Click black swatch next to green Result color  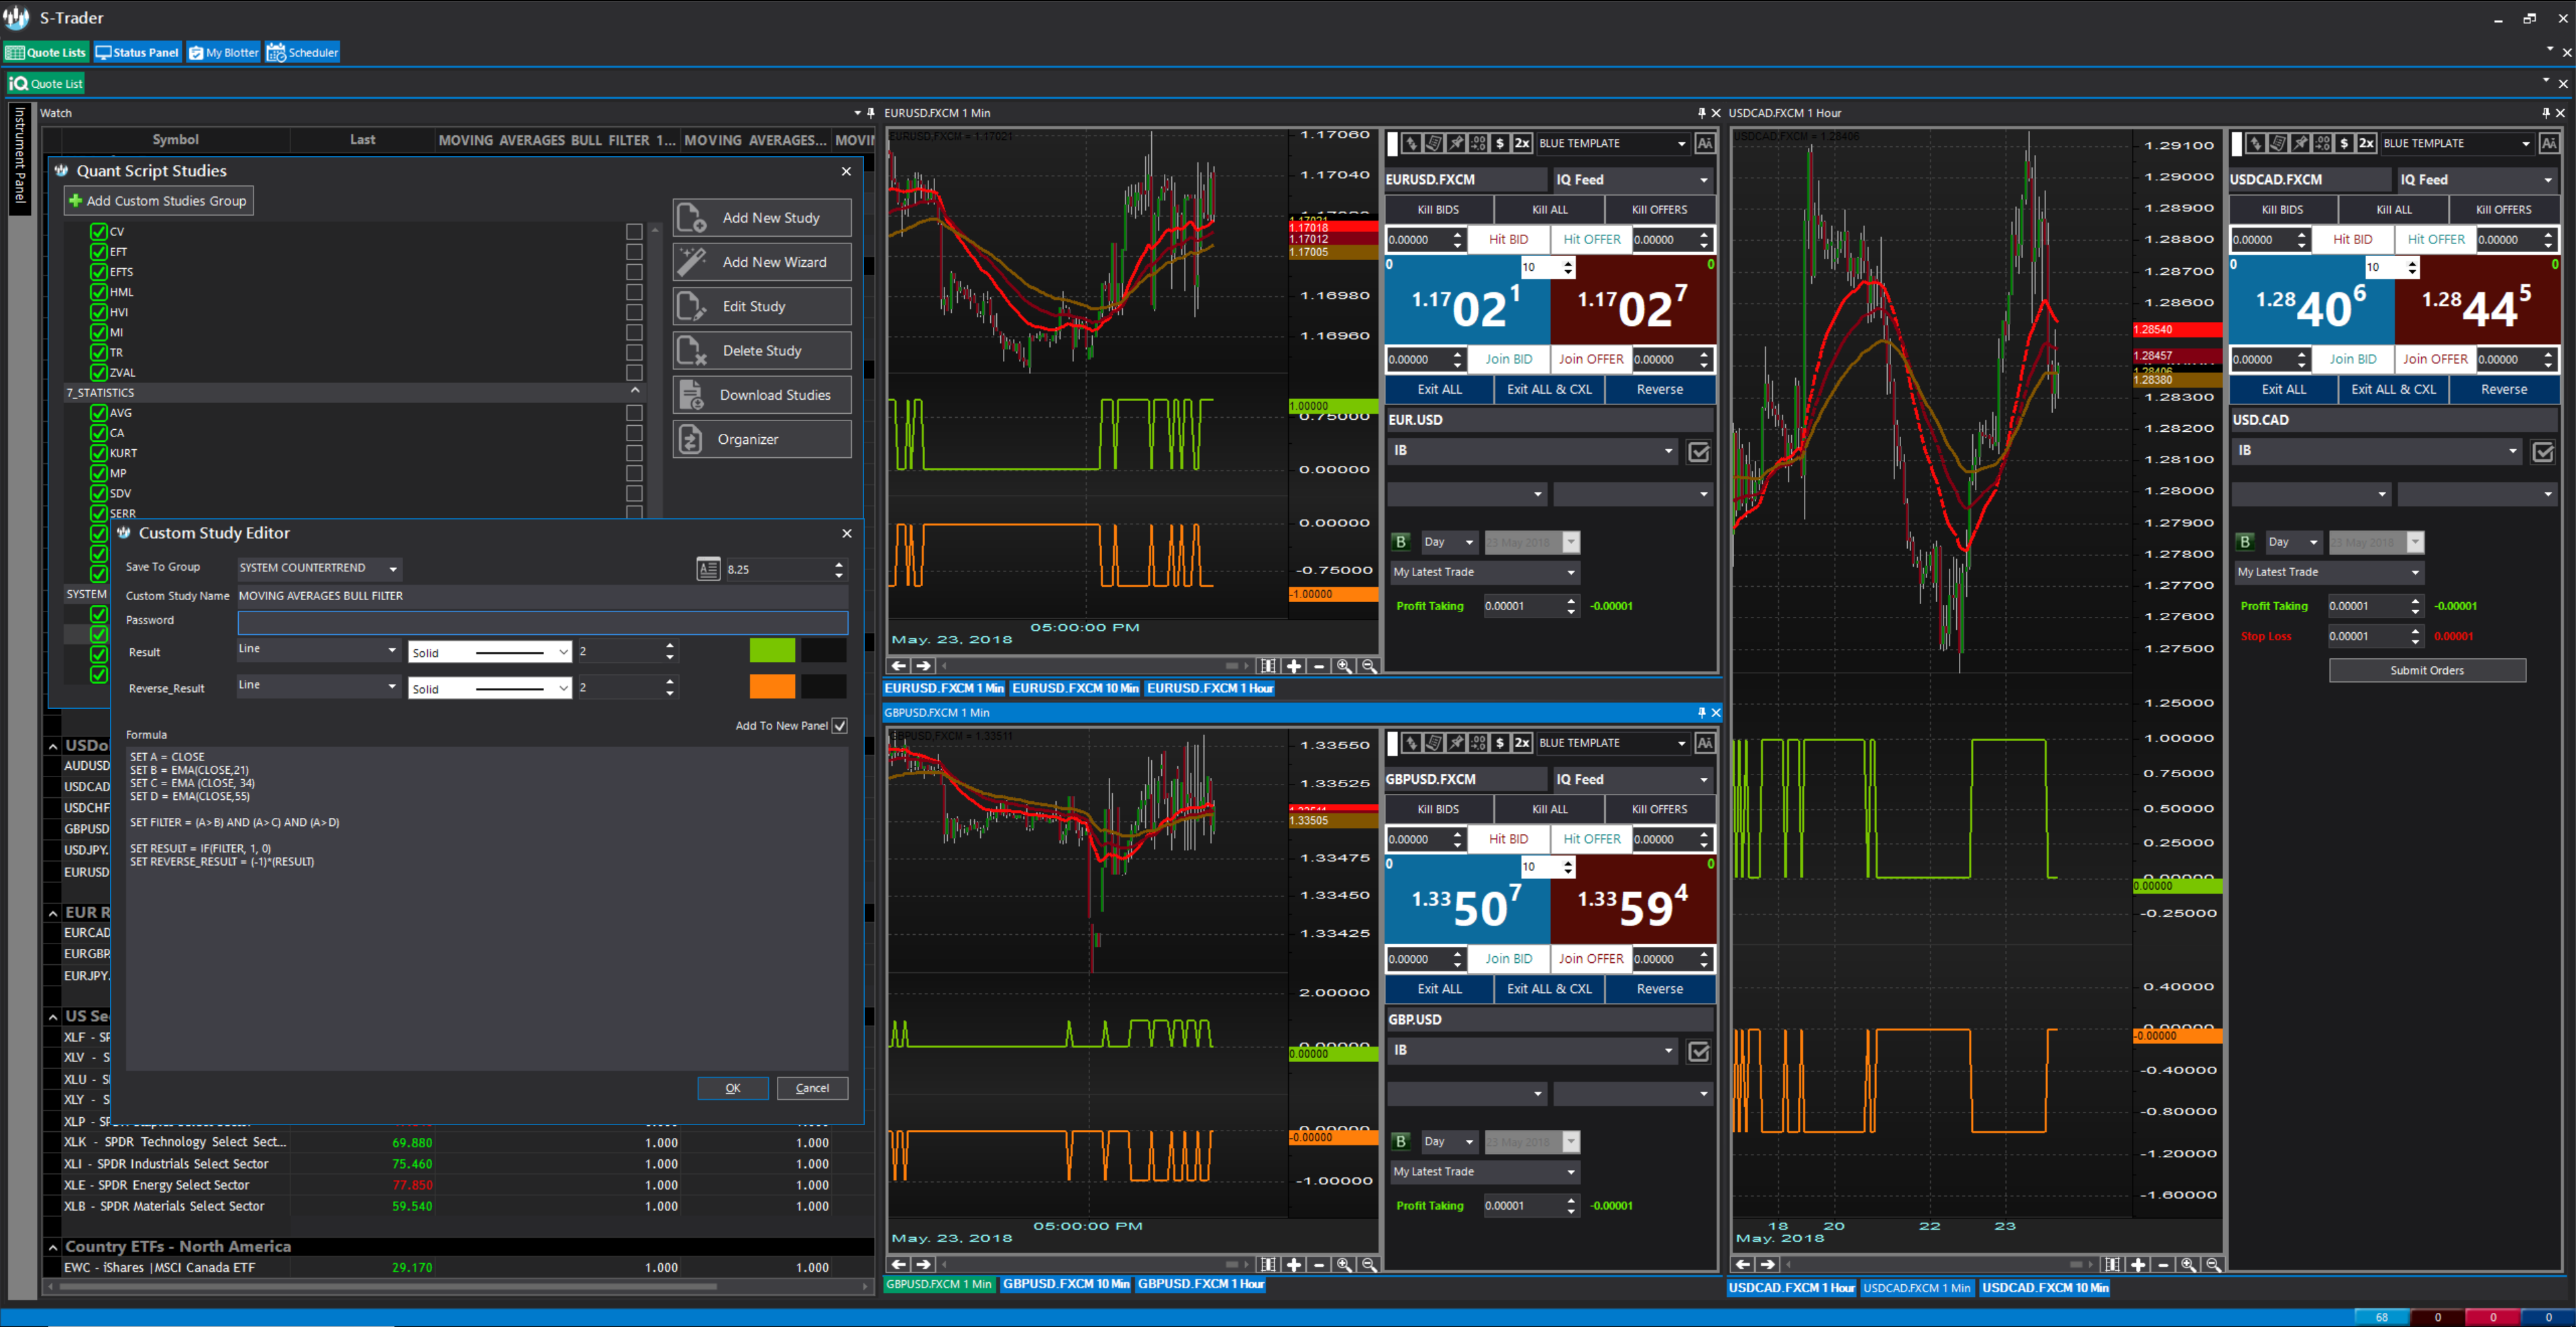pos(823,650)
